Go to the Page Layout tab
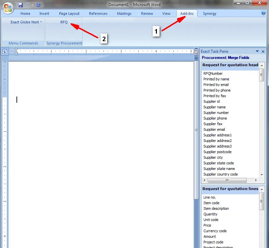Screen dimensions: 269x248 click(x=69, y=14)
